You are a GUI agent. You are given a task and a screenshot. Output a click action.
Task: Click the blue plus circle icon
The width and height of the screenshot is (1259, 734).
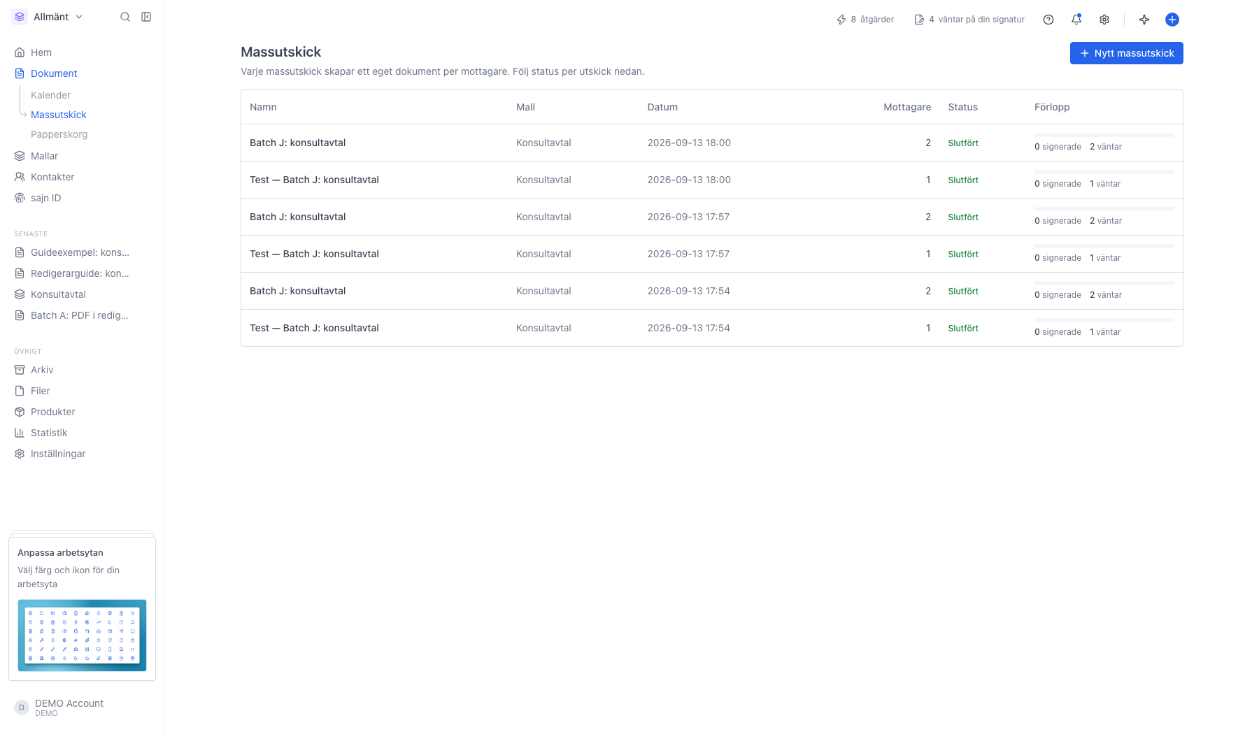[1172, 20]
